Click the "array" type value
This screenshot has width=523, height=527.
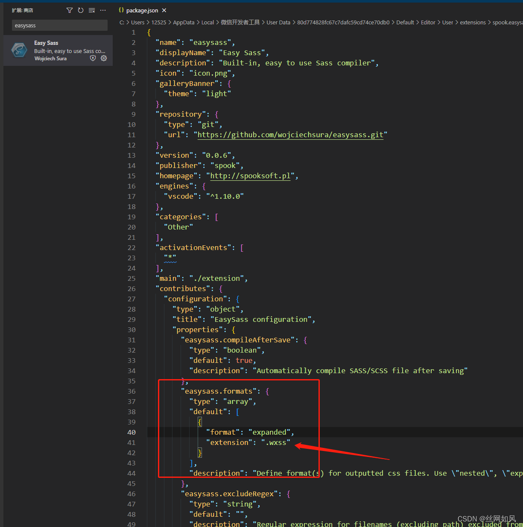[x=238, y=401]
